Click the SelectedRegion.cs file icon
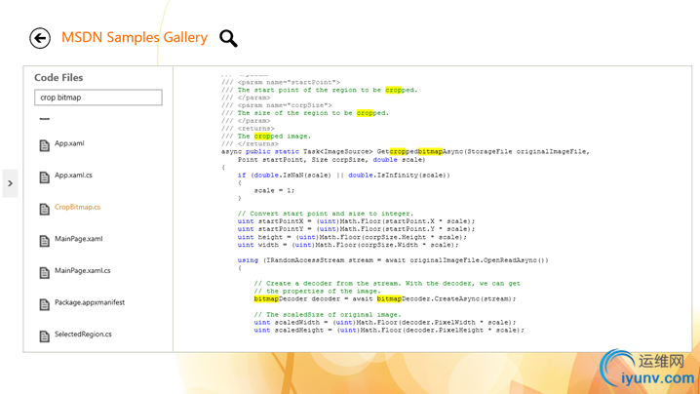This screenshot has height=394, width=700. [44, 335]
